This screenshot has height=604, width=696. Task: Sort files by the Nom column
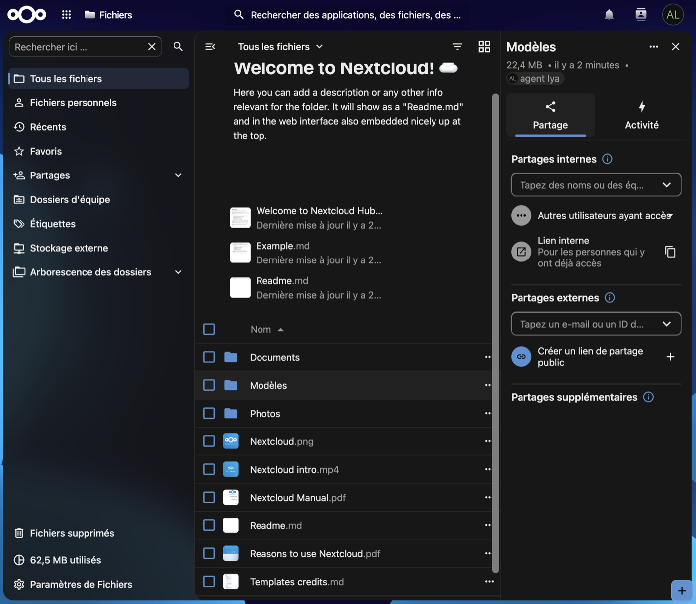[x=267, y=329]
